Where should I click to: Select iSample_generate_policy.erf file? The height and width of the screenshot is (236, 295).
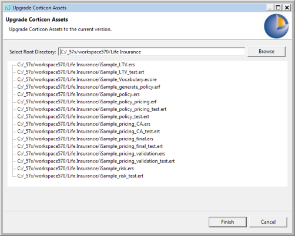[89, 87]
